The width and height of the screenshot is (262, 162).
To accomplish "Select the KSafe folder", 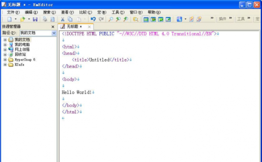I will [x=19, y=64].
